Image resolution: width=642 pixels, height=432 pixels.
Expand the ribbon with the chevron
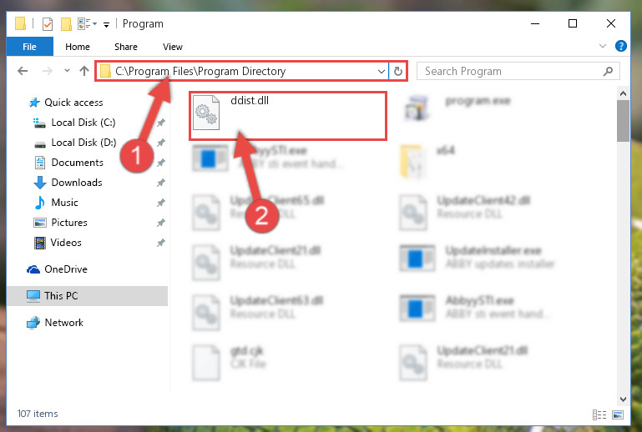[602, 46]
